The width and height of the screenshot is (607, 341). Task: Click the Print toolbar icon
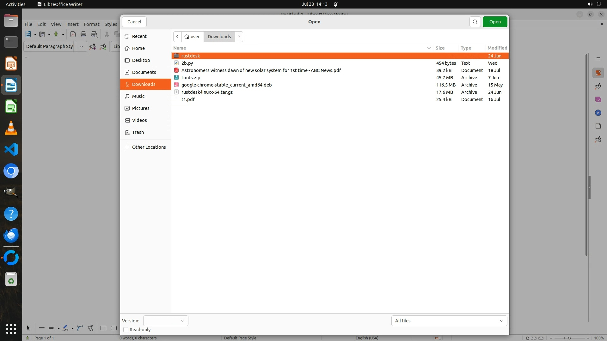(83, 34)
